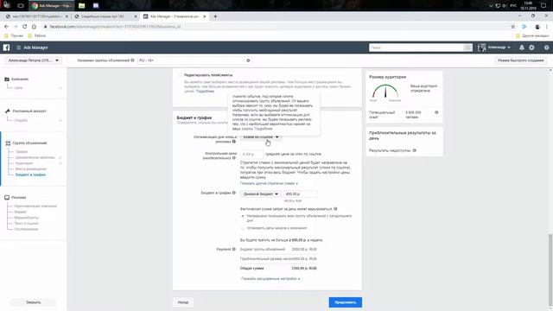The image size is (553, 311).
Task: Click the Назад button
Action: 183,302
